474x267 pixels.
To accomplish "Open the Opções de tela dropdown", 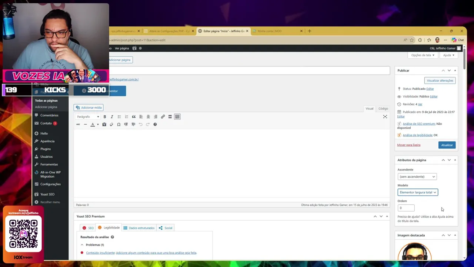I will [x=423, y=55].
